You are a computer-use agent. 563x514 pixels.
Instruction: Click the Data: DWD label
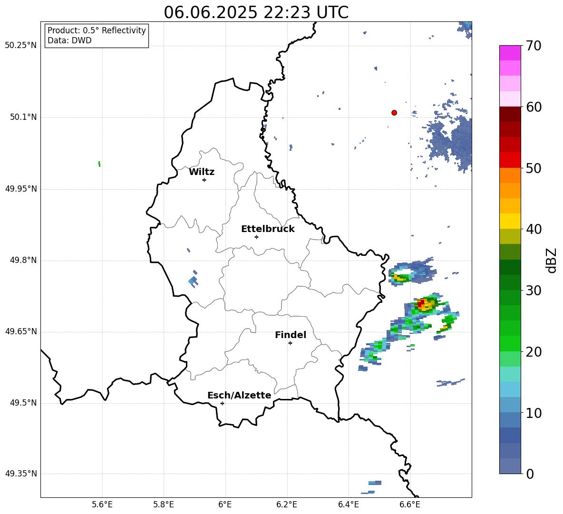[69, 40]
